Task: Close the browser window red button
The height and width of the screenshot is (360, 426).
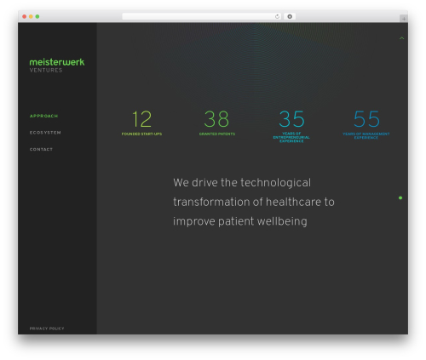Action: pyautogui.click(x=25, y=16)
